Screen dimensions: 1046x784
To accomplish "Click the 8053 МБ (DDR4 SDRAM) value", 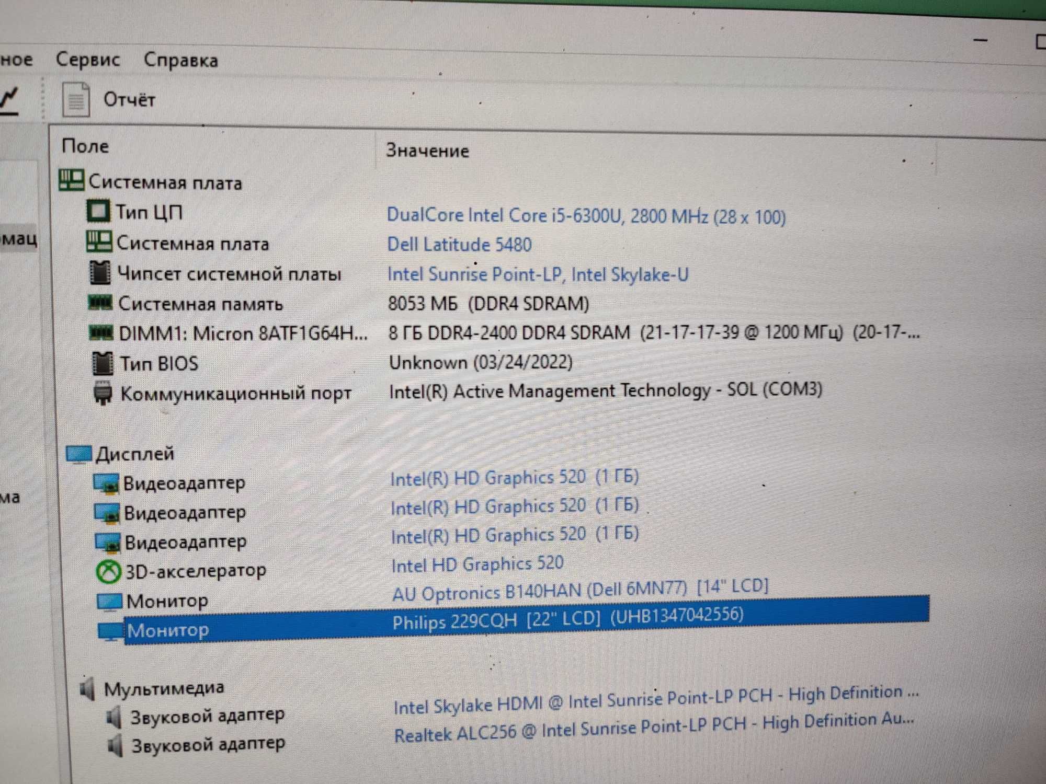I will coord(488,304).
